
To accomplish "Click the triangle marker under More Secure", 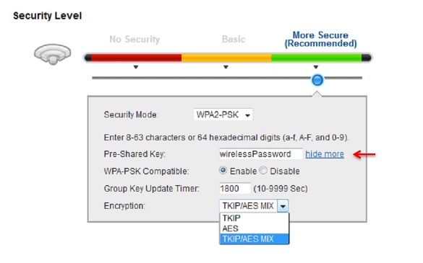I will [x=316, y=67].
